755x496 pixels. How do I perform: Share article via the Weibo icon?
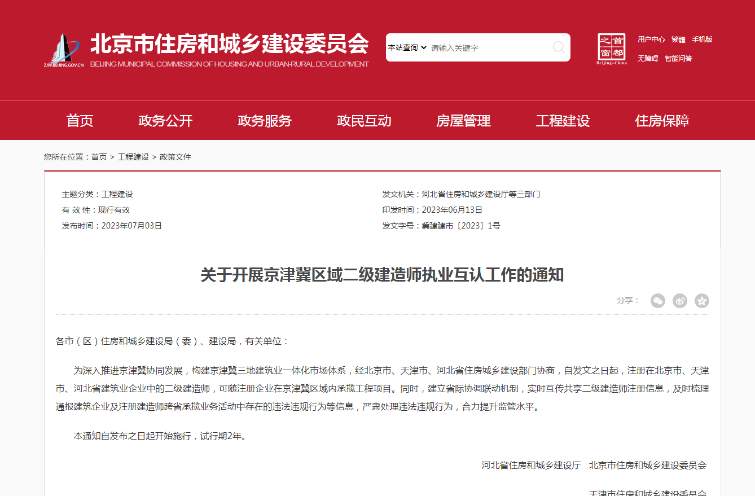680,301
